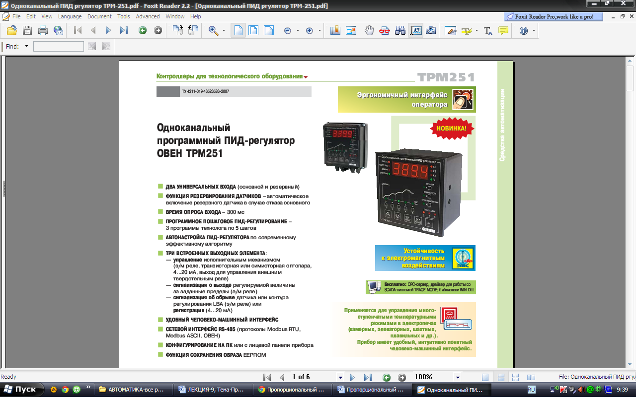Viewport: 636px width, 397px height.
Task: Open a file with the toolbar folder icon
Action: (x=11, y=31)
